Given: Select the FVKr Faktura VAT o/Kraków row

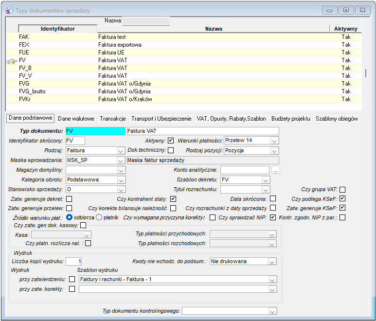Looking at the screenshot, I should pos(183,99).
